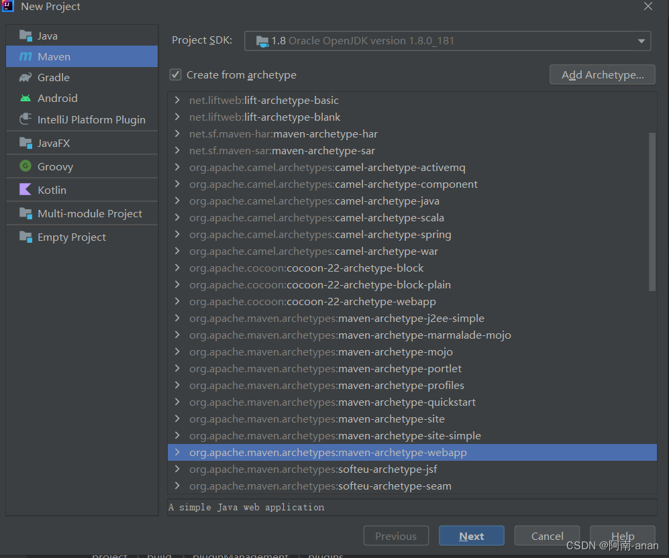This screenshot has height=558, width=669.
Task: Expand softeu-archetype-jsf node
Action: click(177, 469)
